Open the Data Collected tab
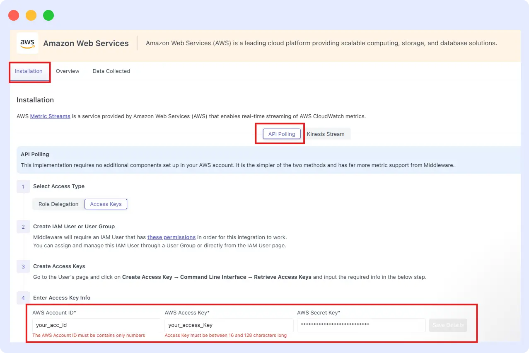This screenshot has width=529, height=353. (111, 71)
